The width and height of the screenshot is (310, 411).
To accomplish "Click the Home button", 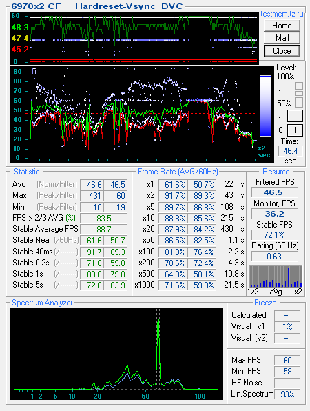I will 282,26.
